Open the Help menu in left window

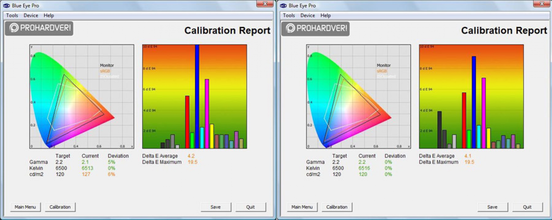(x=49, y=15)
